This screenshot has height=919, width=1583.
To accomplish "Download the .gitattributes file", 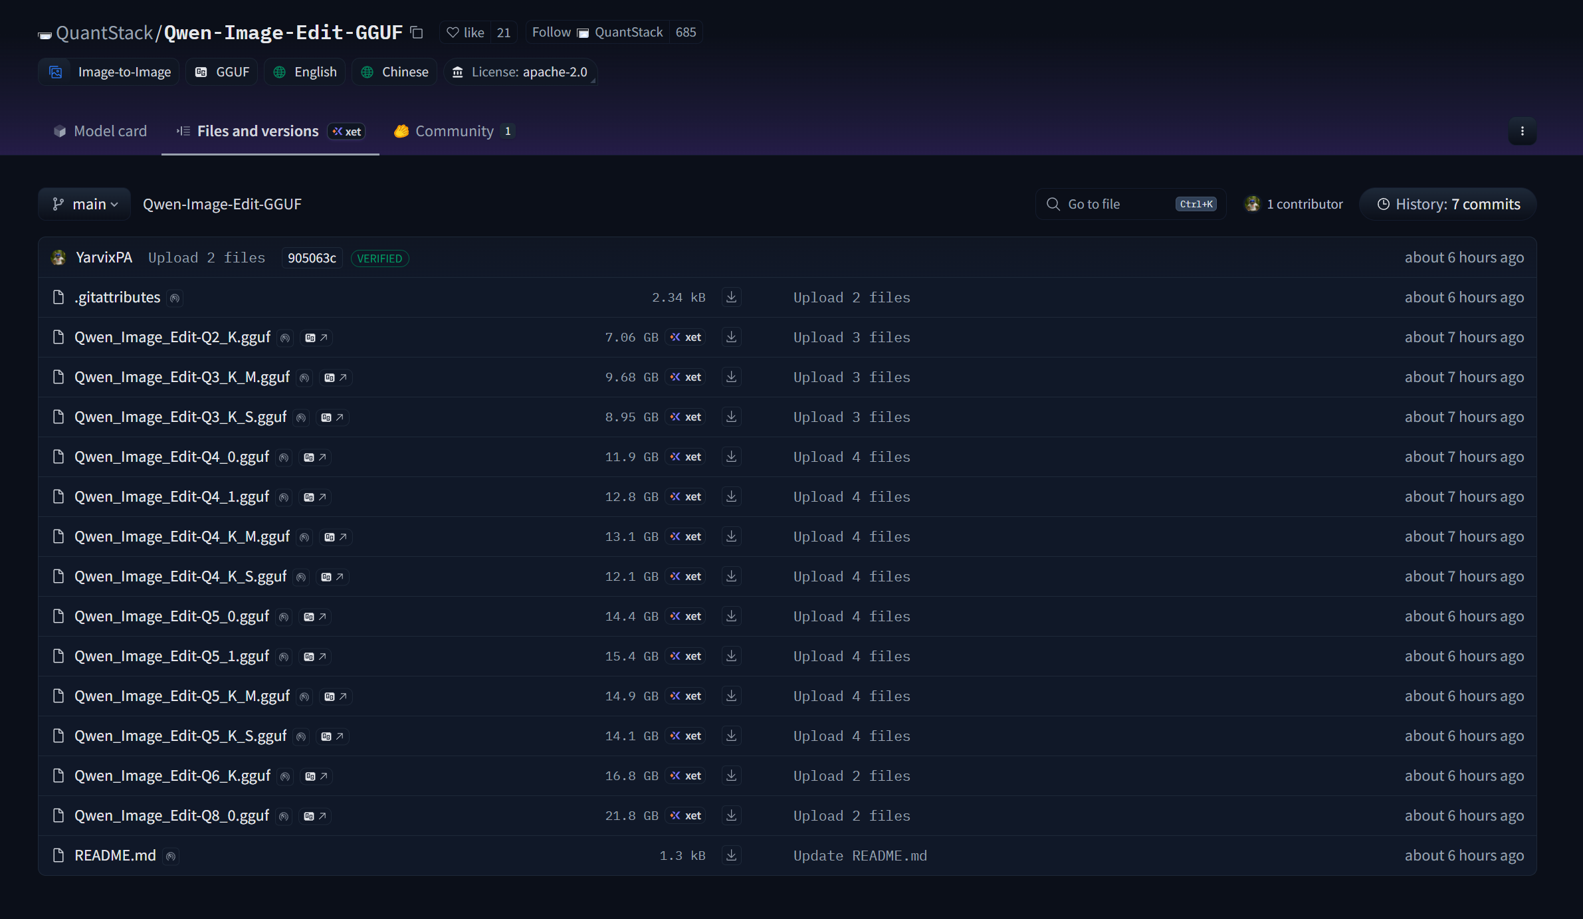I will click(732, 297).
